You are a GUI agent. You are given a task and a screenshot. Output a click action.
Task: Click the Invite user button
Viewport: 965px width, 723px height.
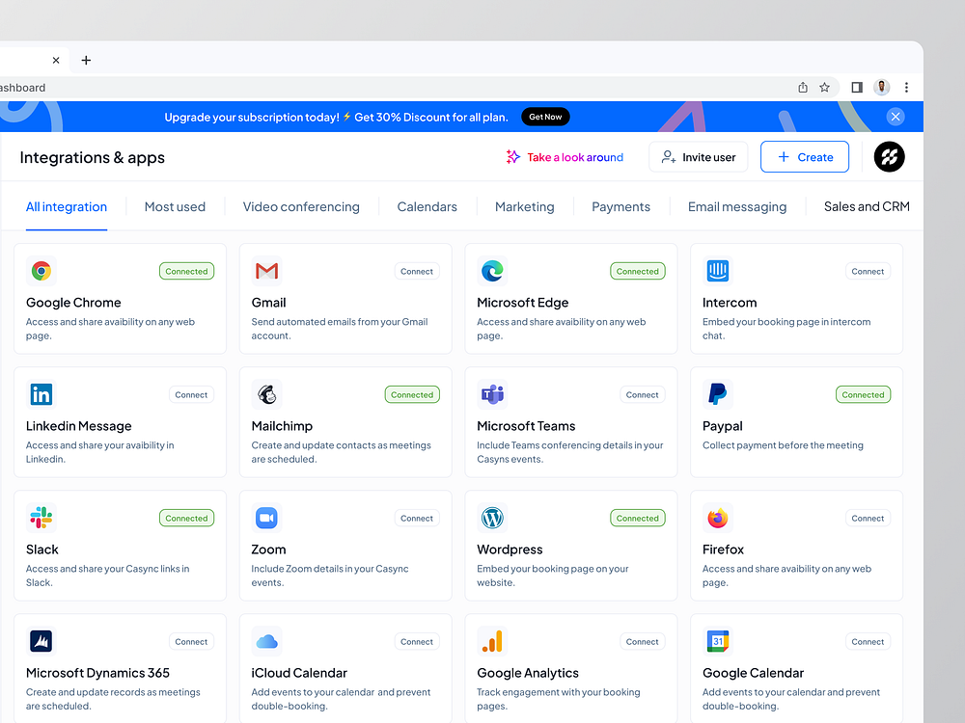point(698,157)
